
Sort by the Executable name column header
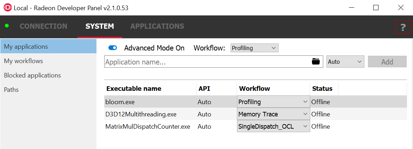(134, 89)
